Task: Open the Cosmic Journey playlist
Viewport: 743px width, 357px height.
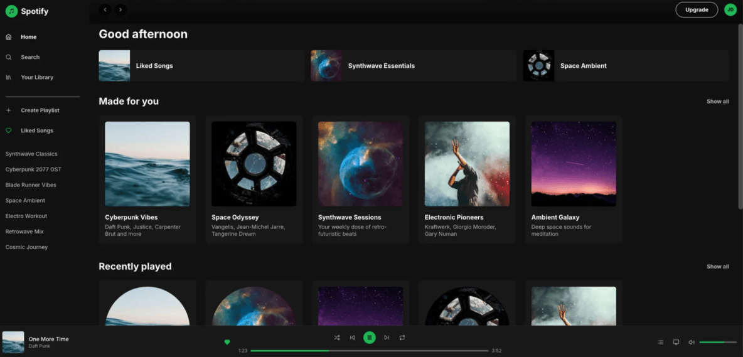Action: pyautogui.click(x=26, y=247)
